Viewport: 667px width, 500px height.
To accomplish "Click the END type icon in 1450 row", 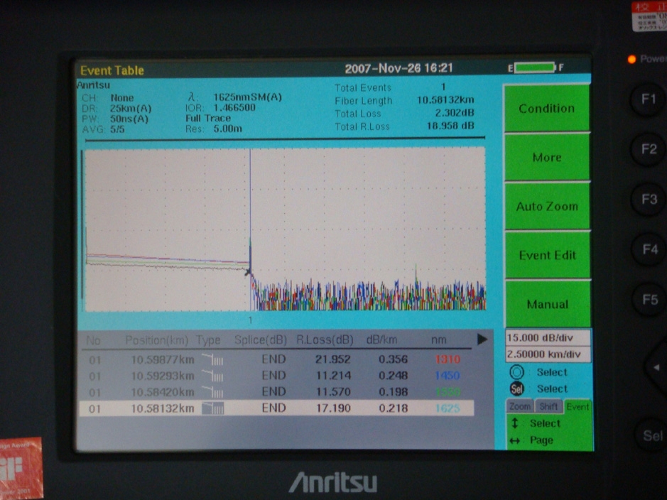I will 212,376.
